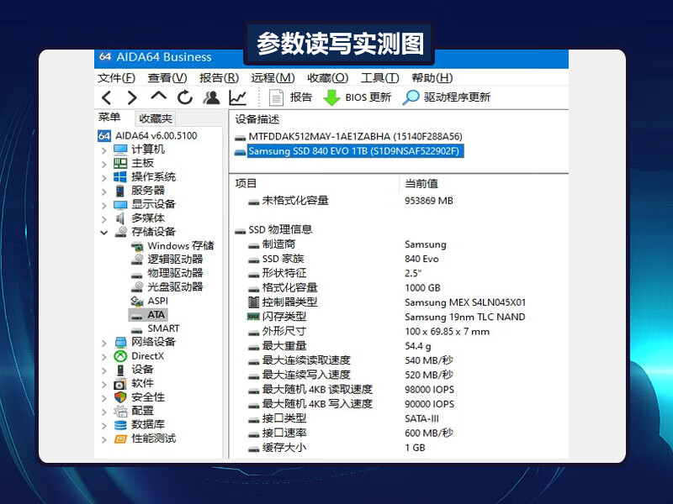Expand the 主板 tree node

pos(103,164)
